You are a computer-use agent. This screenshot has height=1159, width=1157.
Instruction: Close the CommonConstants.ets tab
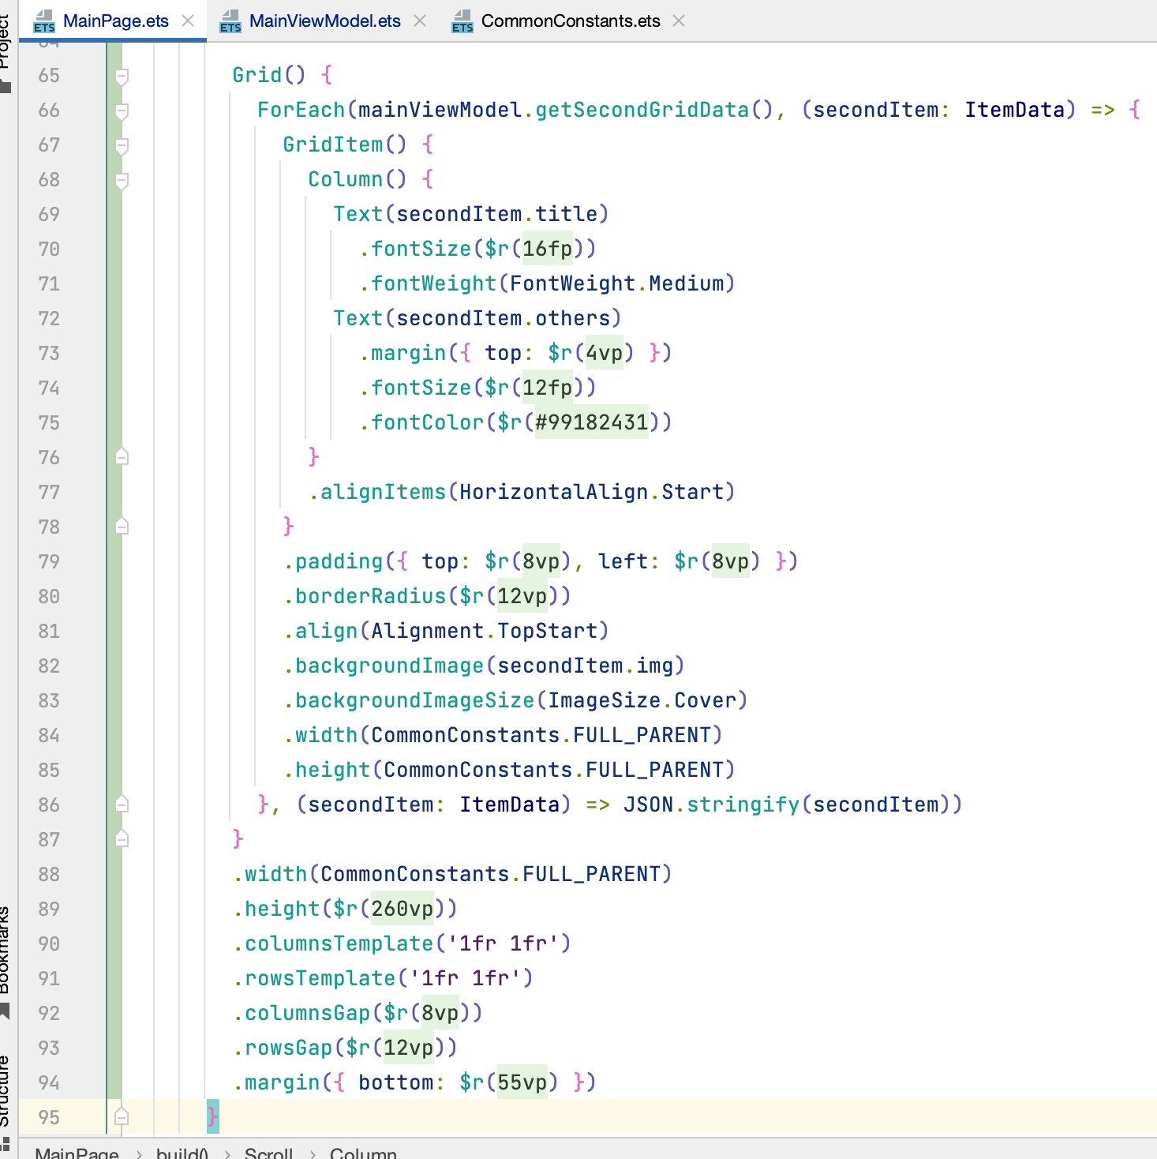(x=679, y=21)
